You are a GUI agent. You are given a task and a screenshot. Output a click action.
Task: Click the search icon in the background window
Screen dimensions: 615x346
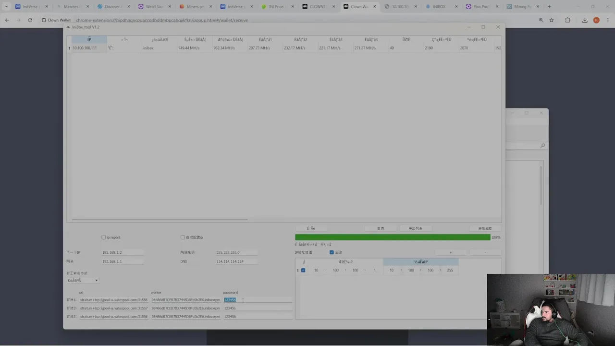tap(542, 146)
